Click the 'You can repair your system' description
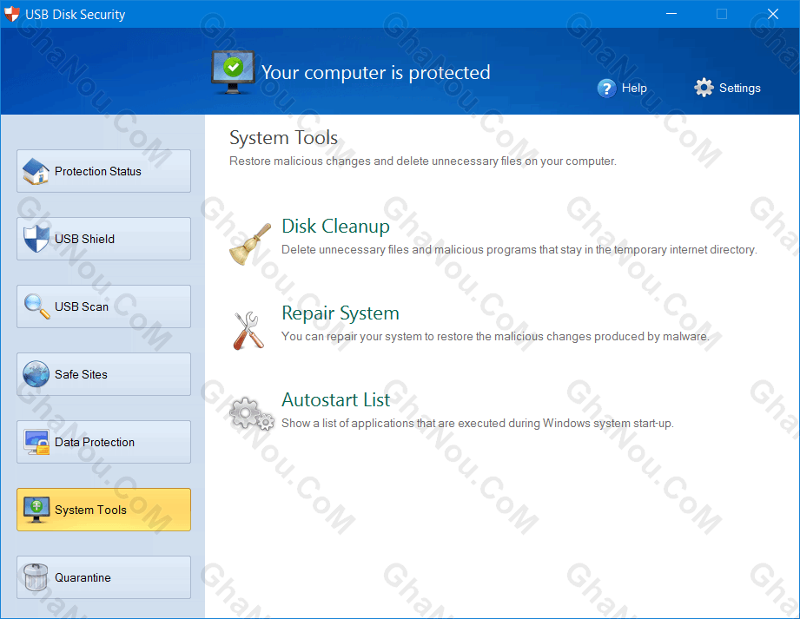800x619 pixels. click(495, 337)
